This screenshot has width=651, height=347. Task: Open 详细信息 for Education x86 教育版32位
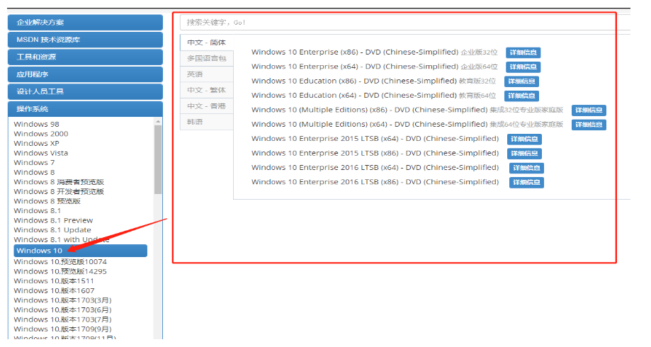(x=521, y=81)
